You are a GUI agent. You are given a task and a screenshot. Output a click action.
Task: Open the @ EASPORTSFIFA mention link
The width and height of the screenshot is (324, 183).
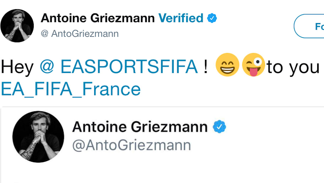(x=119, y=66)
